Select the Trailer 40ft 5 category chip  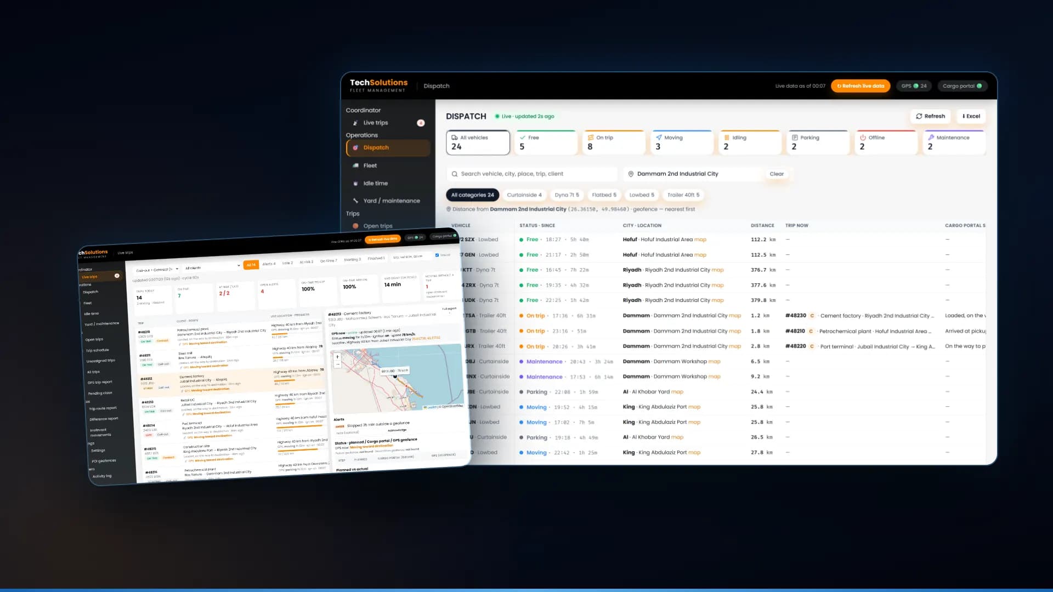coord(683,195)
